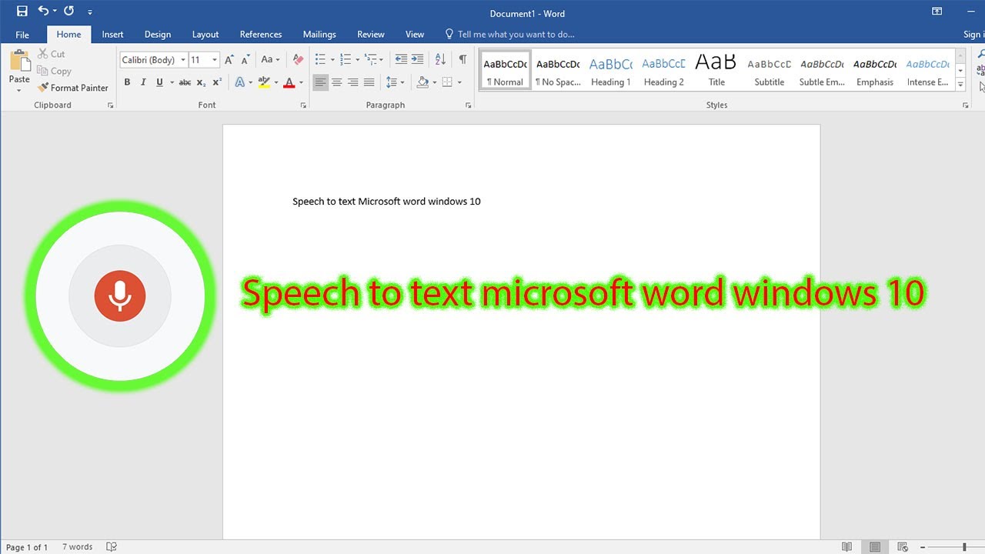Activate the Format Painter
The image size is (985, 554).
pos(73,88)
